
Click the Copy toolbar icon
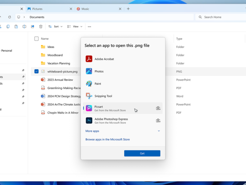(x=8, y=27)
